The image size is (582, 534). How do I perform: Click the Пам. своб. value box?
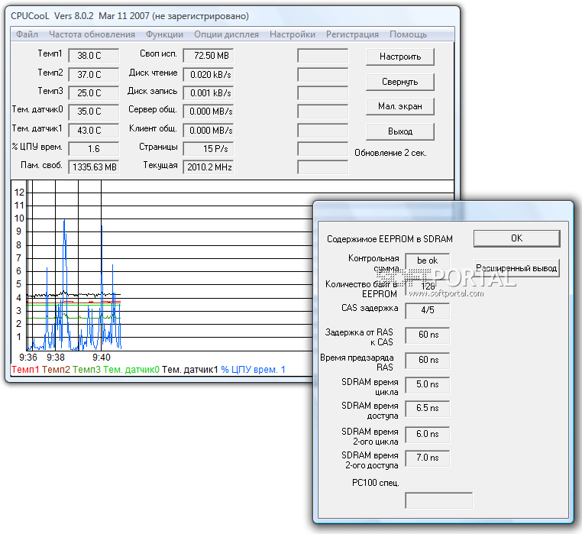coord(94,167)
